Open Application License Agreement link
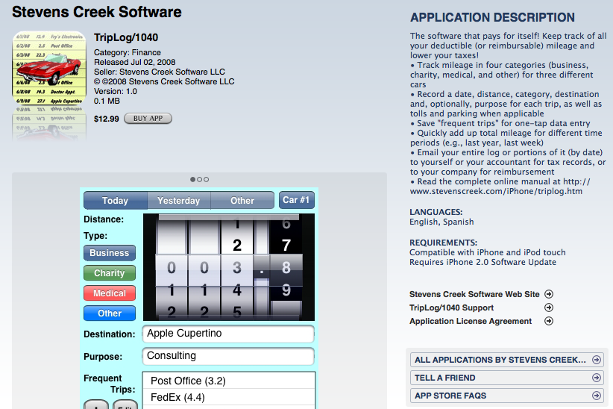Viewport: 613px width, 409px height. [x=471, y=322]
